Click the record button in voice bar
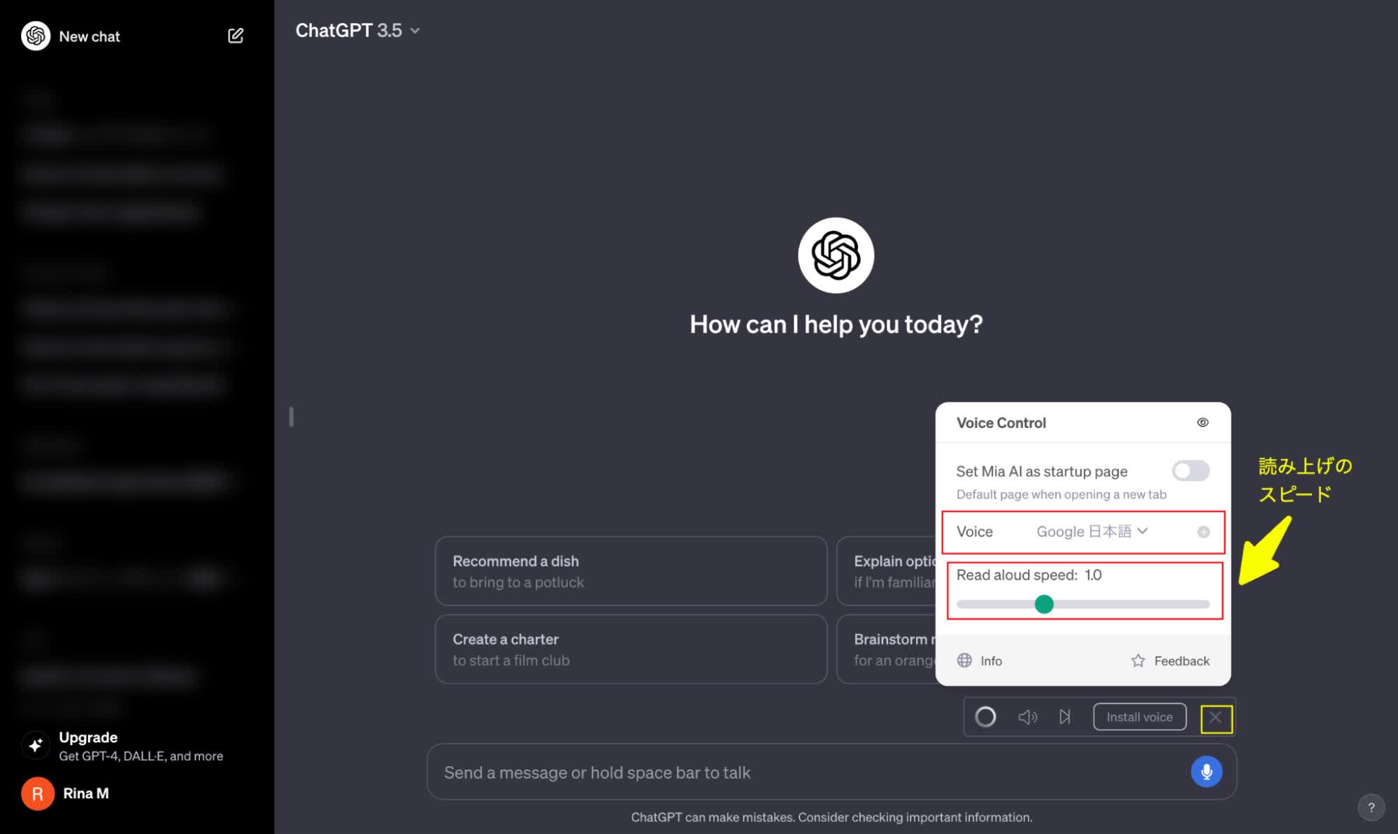The image size is (1398, 834). [985, 717]
